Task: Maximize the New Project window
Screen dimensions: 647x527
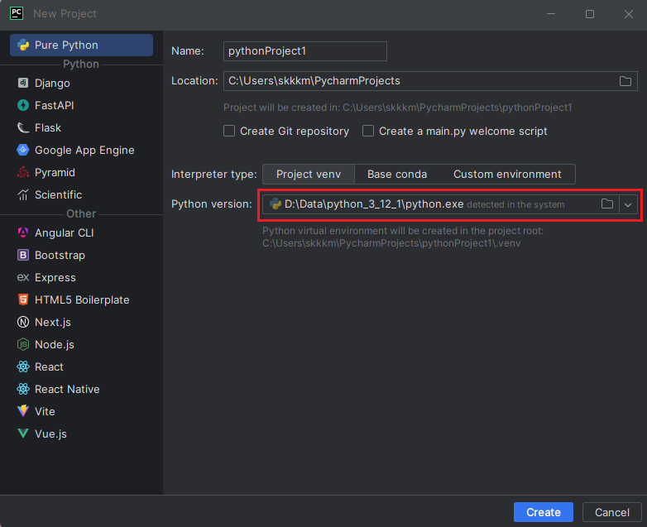Action: 590,14
